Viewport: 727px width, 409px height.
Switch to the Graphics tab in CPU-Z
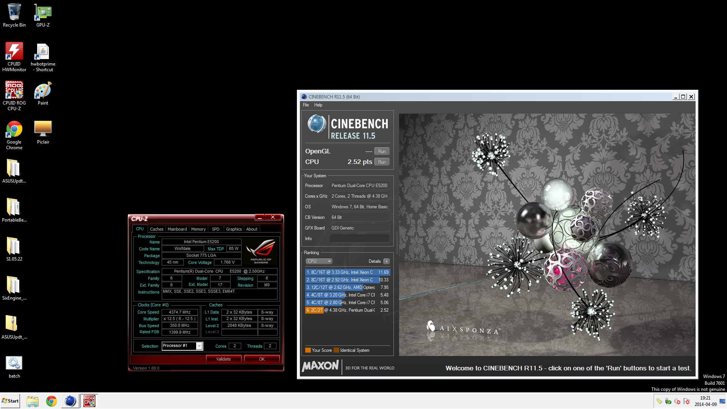[234, 229]
